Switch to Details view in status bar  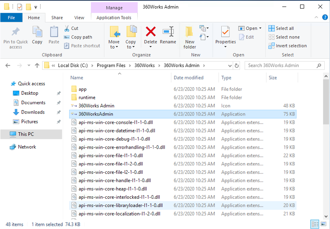click(x=314, y=224)
